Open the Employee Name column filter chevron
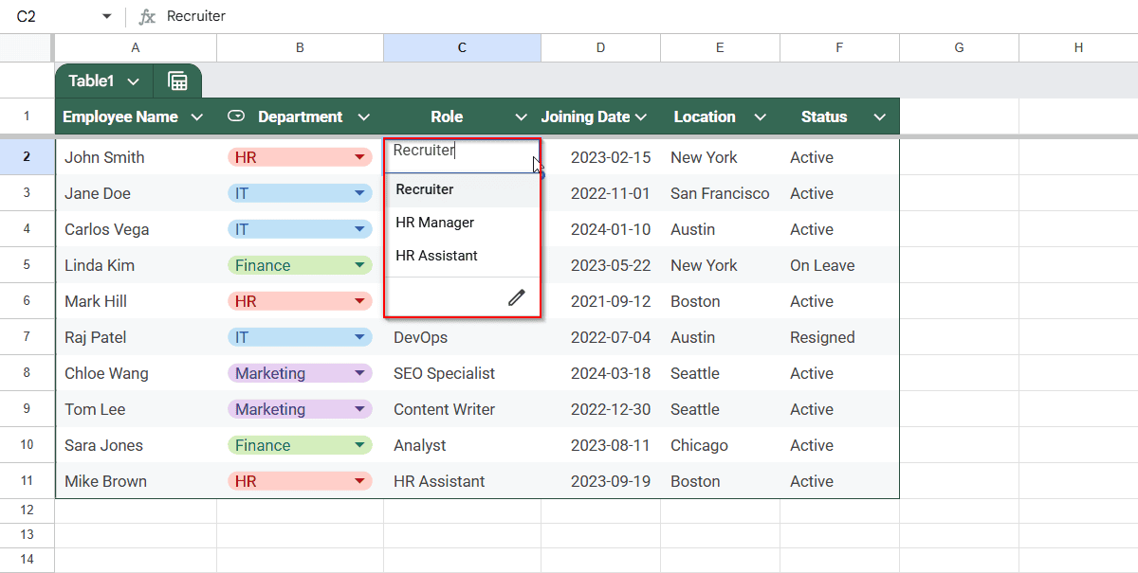The height and width of the screenshot is (573, 1138). [x=197, y=117]
